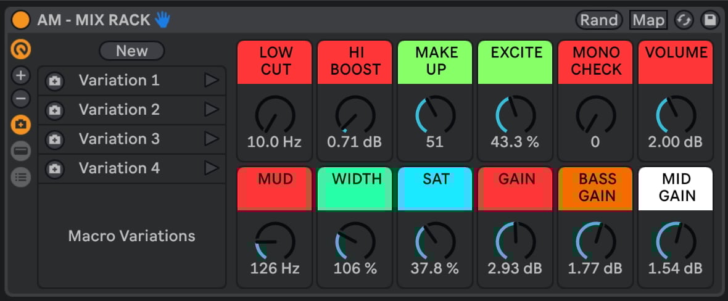Click the Rand button to randomize macros
This screenshot has width=728, height=301.
pyautogui.click(x=599, y=20)
